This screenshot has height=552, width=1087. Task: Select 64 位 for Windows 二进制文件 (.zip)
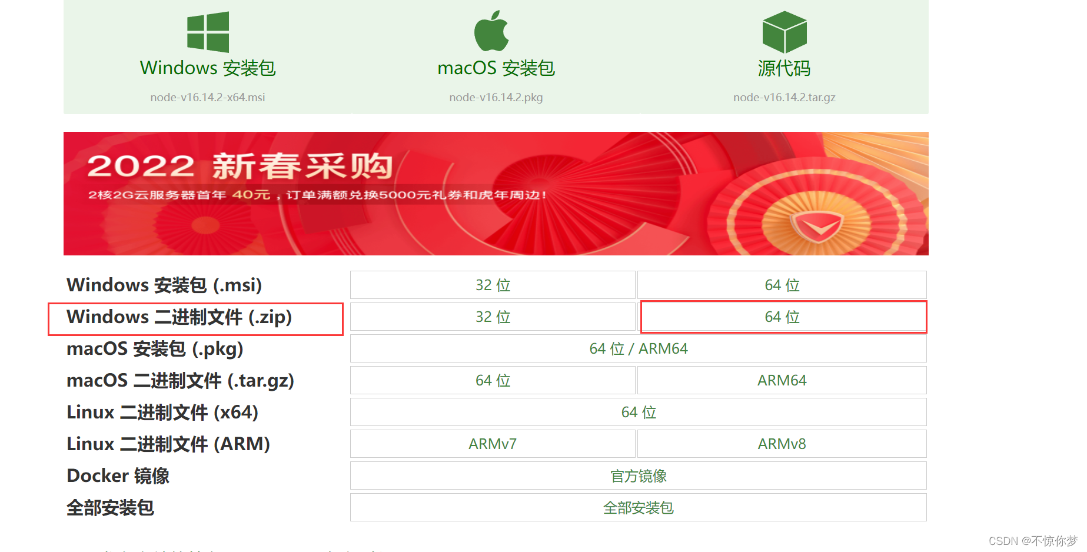click(x=782, y=317)
